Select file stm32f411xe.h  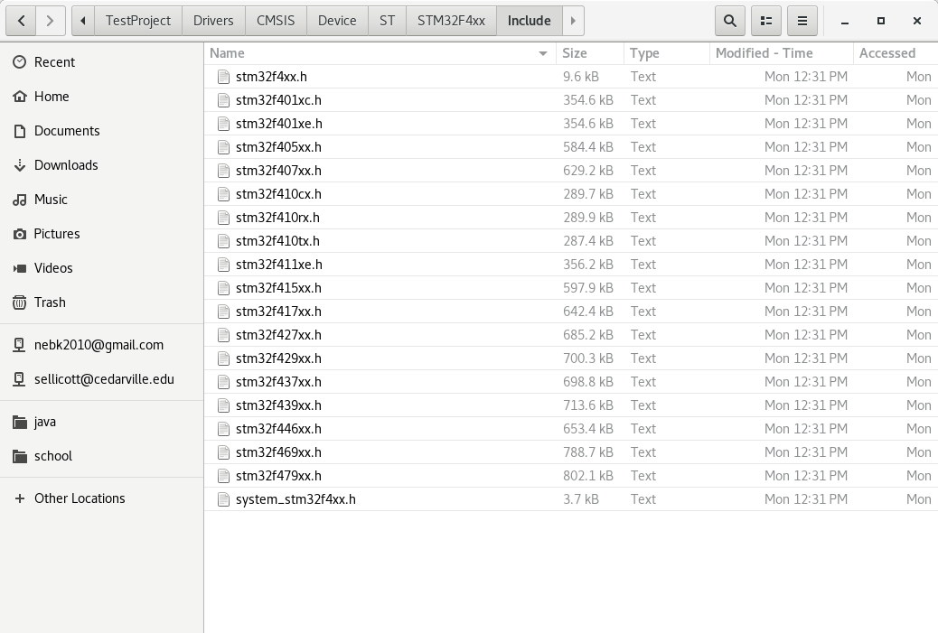(x=571, y=265)
